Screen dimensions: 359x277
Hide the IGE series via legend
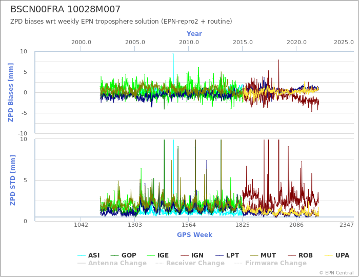tap(157, 255)
